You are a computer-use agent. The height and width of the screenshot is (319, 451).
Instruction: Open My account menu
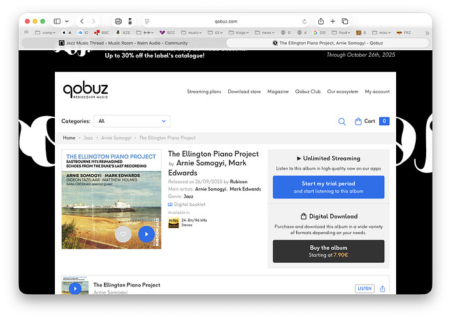coord(377,91)
